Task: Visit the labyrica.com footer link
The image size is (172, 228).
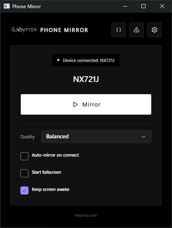Action: pyautogui.click(x=86, y=215)
